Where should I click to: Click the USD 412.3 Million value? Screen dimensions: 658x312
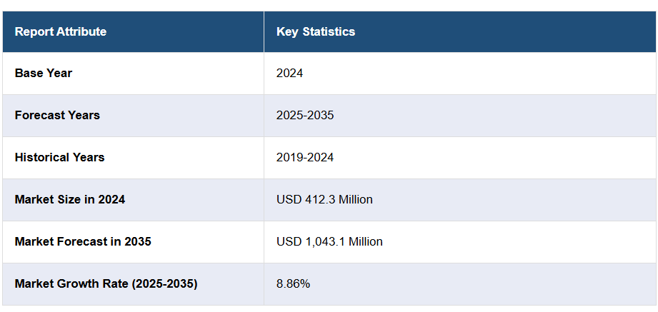(324, 199)
